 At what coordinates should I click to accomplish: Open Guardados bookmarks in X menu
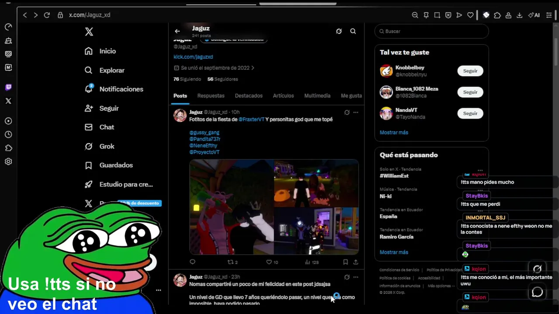[109, 165]
